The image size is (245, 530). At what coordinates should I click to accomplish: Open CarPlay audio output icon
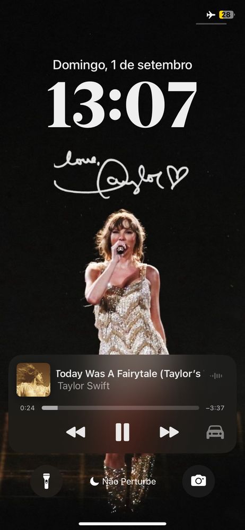[215, 432]
